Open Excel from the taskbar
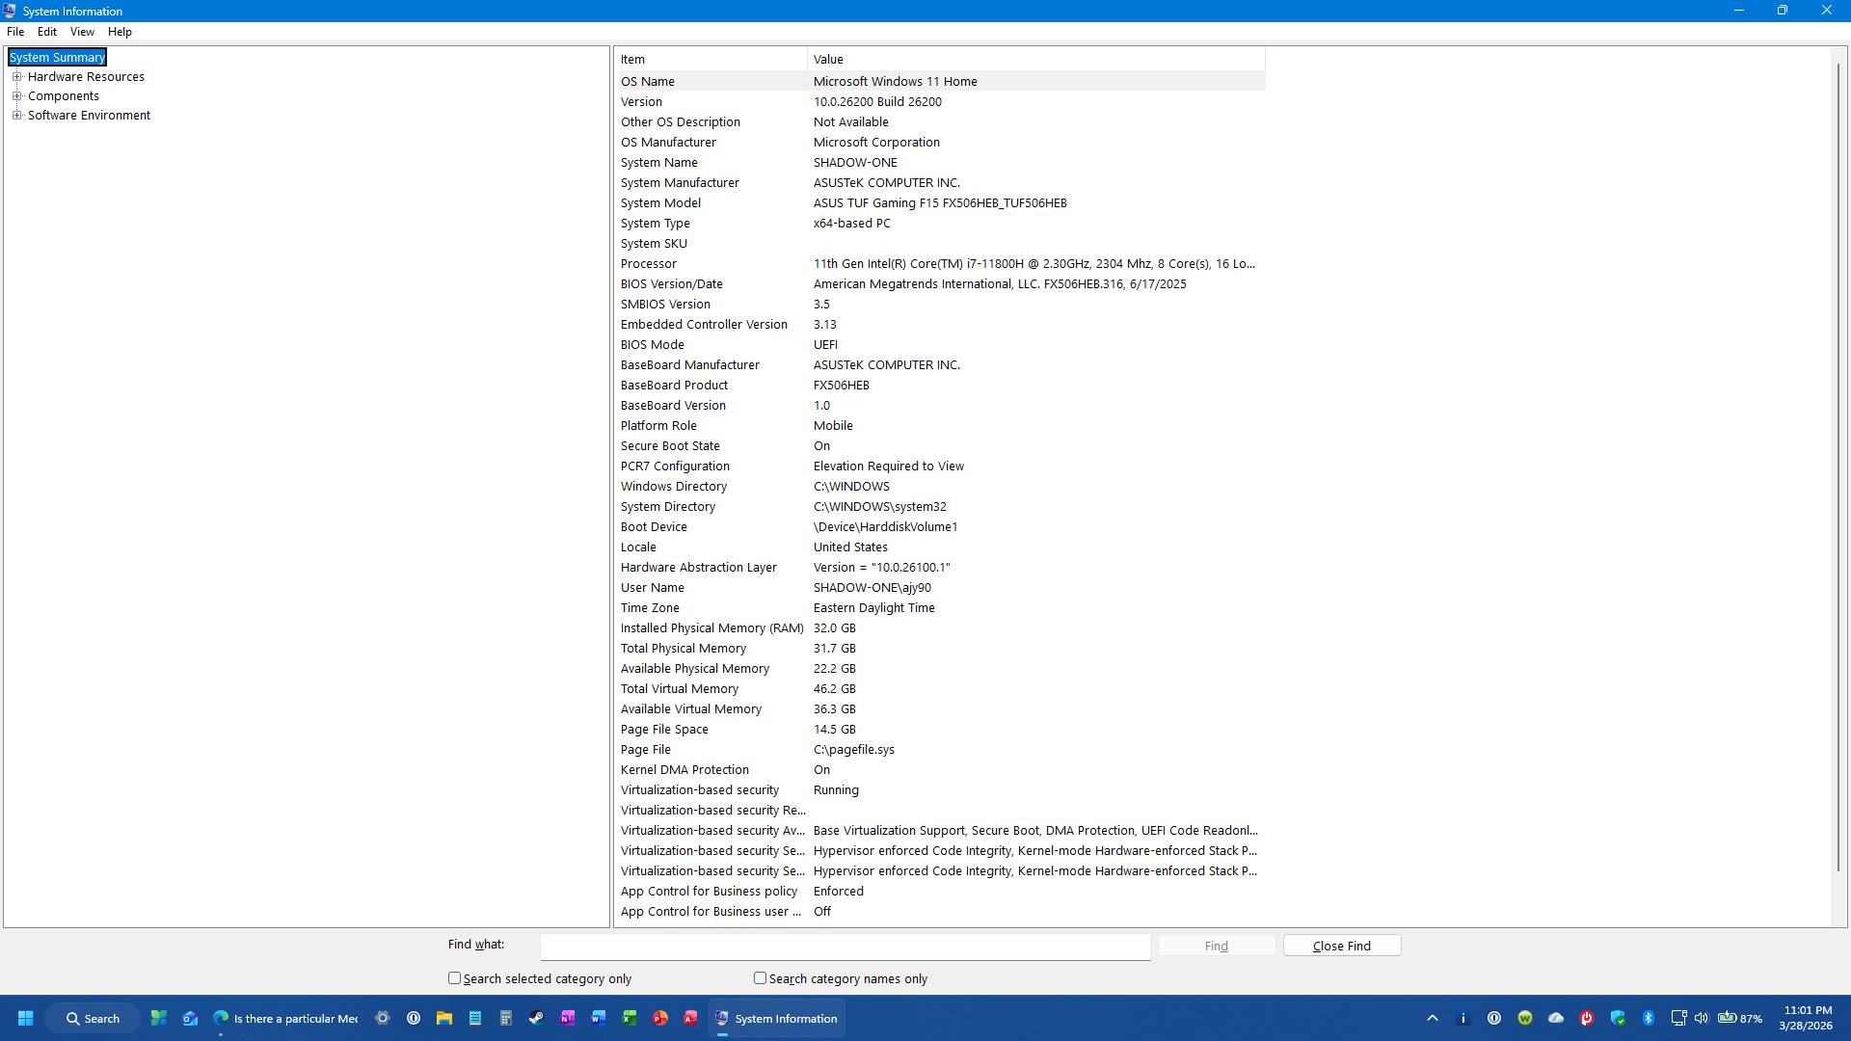The image size is (1851, 1041). coord(630,1018)
